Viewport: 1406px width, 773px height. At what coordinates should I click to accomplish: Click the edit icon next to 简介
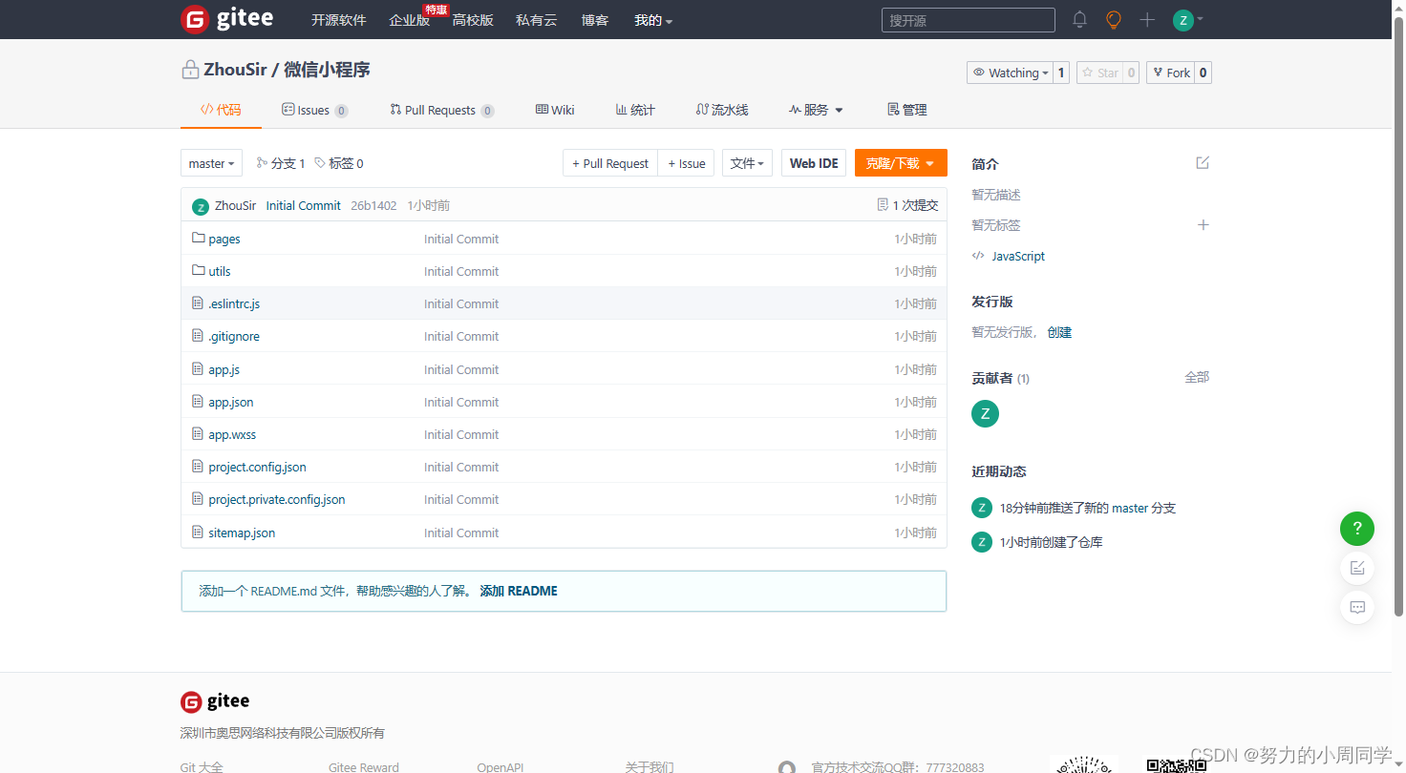click(x=1203, y=162)
